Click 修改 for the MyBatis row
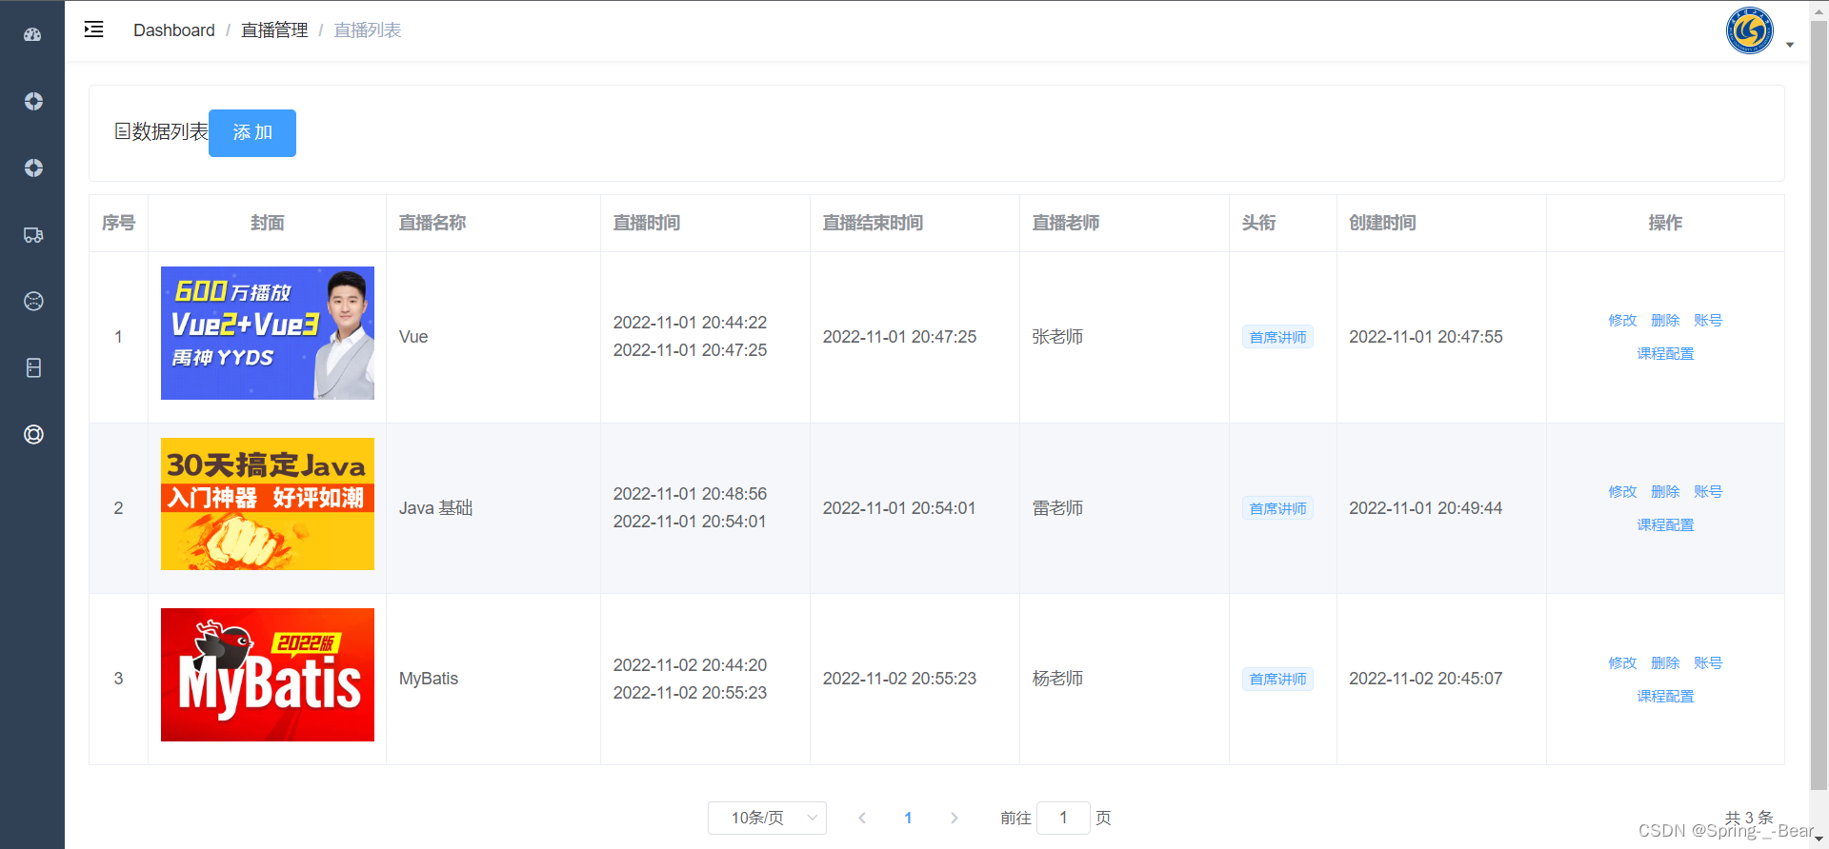The image size is (1829, 849). 1622,662
